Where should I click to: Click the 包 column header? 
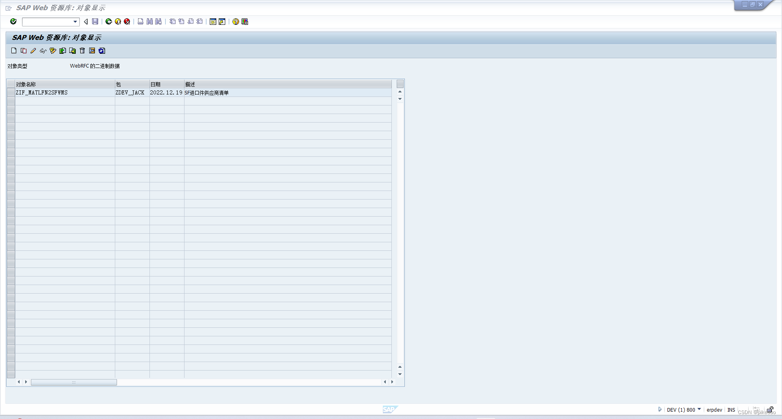(x=132, y=84)
